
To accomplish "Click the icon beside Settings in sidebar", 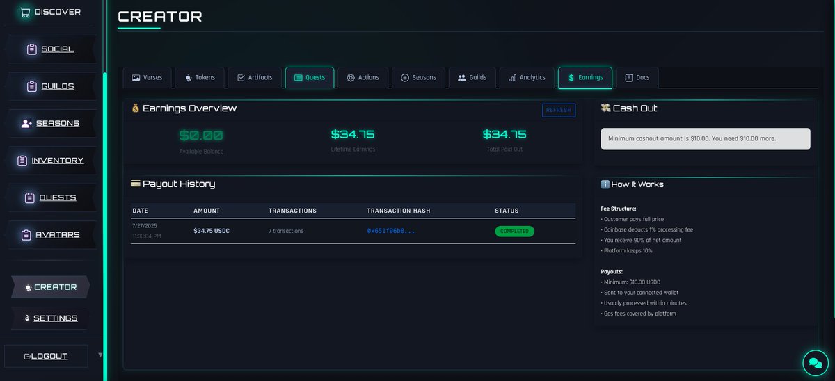I will click(x=28, y=318).
